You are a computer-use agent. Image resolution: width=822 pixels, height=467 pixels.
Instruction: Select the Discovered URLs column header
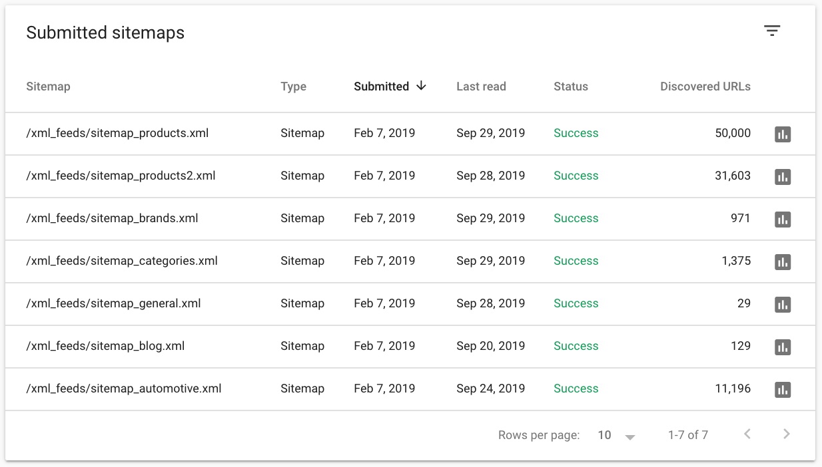[x=705, y=86]
